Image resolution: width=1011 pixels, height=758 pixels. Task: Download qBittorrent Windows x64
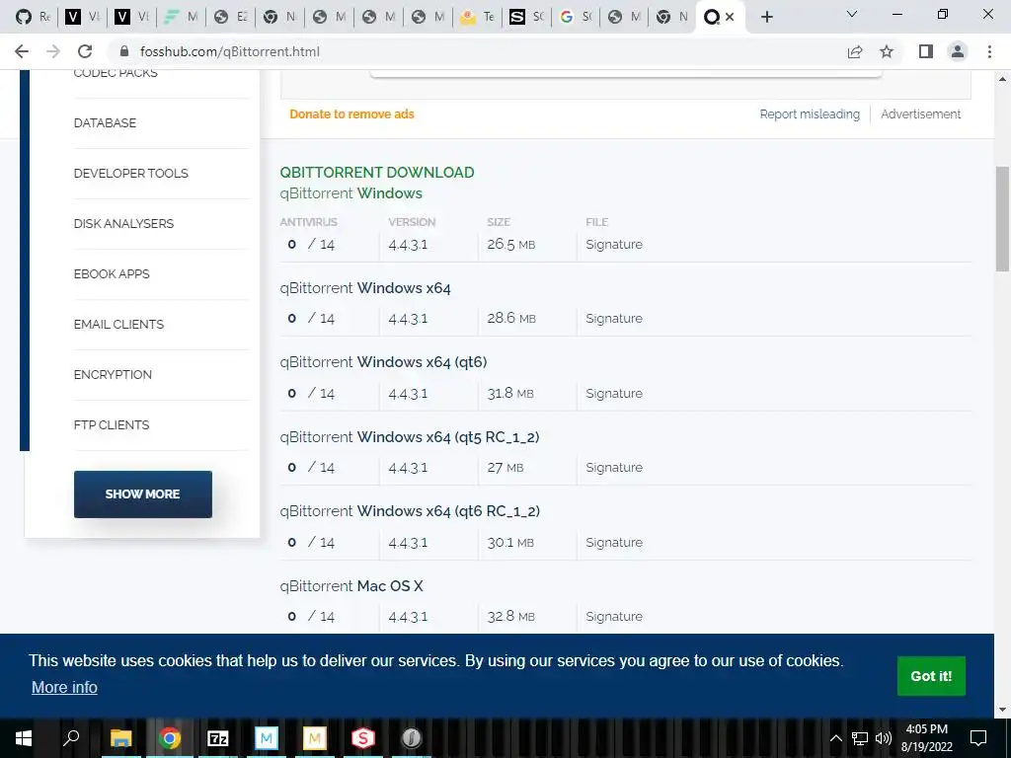(x=365, y=288)
